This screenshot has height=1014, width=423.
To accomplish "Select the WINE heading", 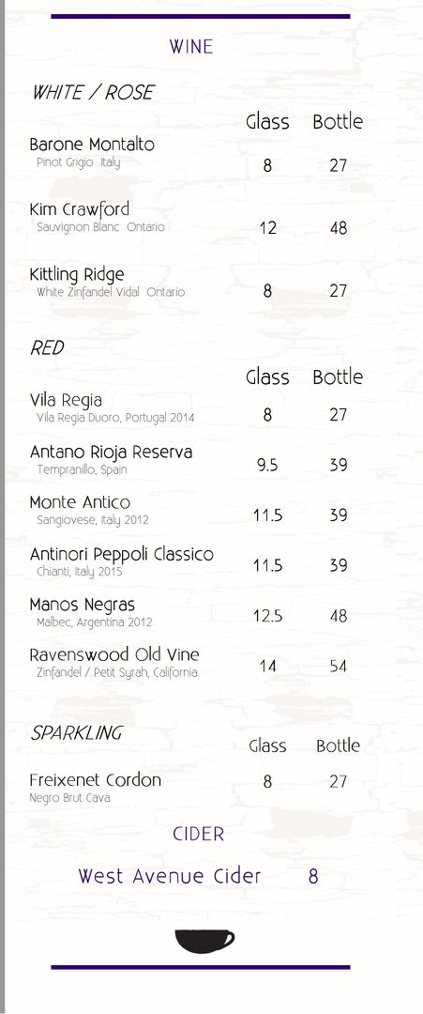I will pos(191,47).
